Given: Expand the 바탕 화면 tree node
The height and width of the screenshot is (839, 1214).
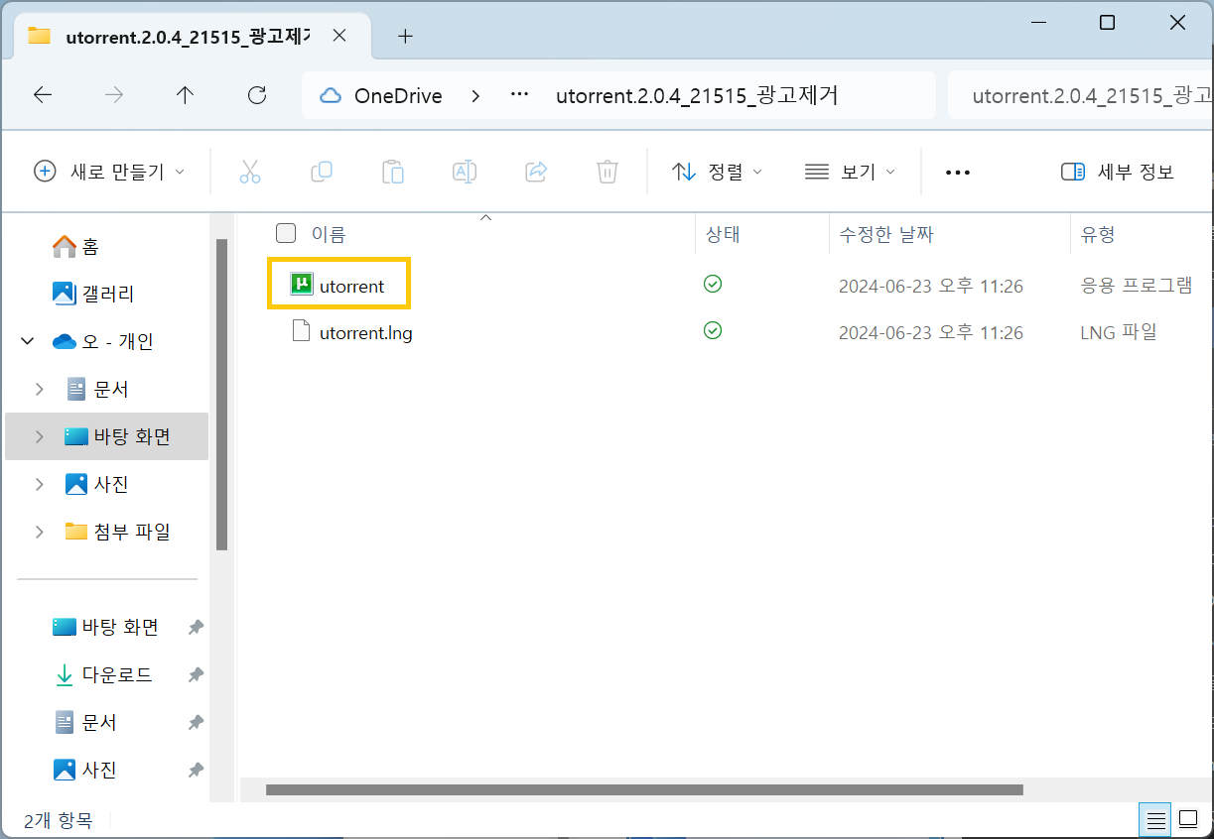Looking at the screenshot, I should 40,436.
